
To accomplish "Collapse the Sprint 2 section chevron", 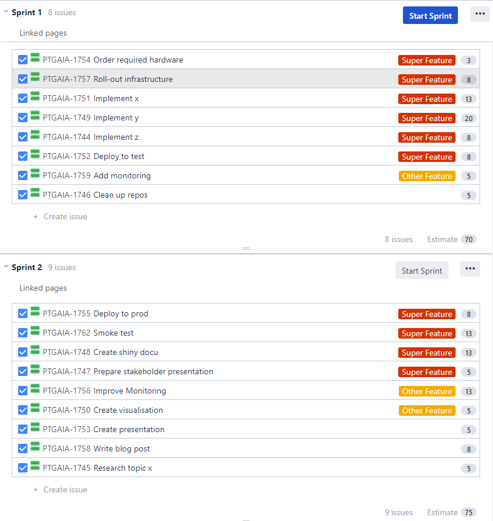I will 6,267.
